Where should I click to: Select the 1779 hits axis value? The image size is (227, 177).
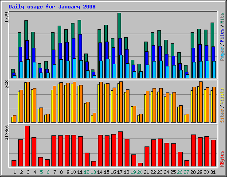[7, 18]
